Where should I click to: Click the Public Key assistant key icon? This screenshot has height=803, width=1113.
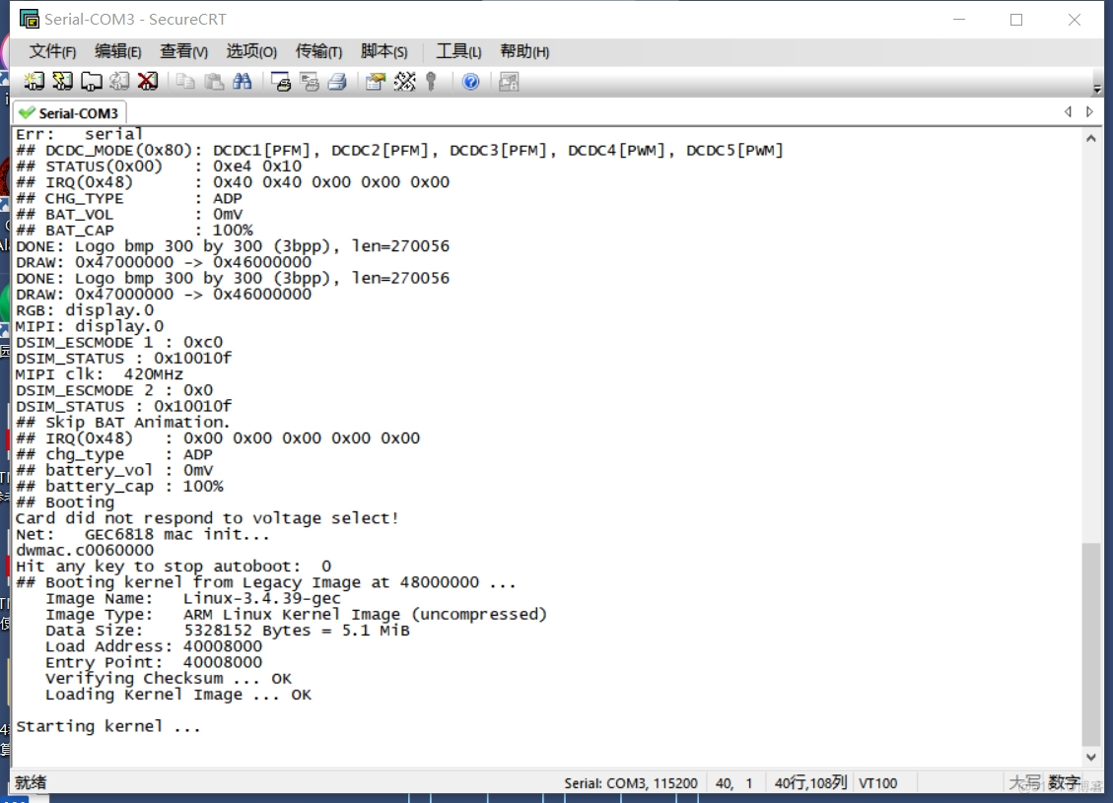point(431,82)
